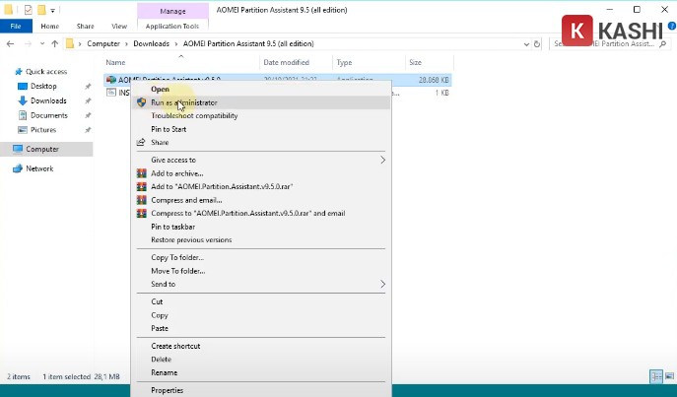Go forward with the Forward arrow
Image resolution: width=677 pixels, height=397 pixels.
(28, 43)
